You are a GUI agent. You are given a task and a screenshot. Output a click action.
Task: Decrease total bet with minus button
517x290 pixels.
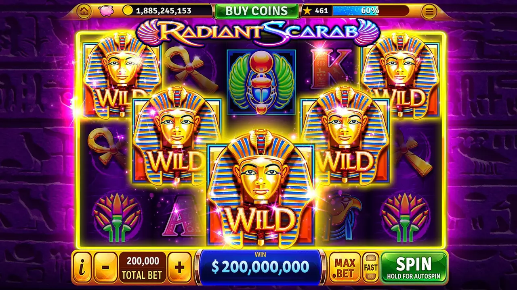coord(105,267)
